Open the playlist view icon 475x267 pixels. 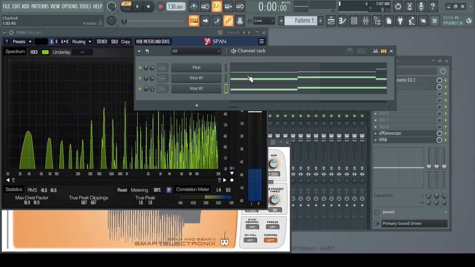(331, 21)
